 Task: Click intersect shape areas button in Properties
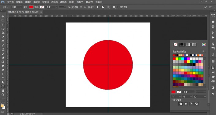pyautogui.click(x=191, y=104)
